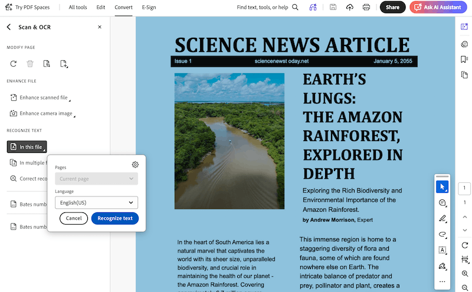Open OCR settings gear icon

(135, 165)
